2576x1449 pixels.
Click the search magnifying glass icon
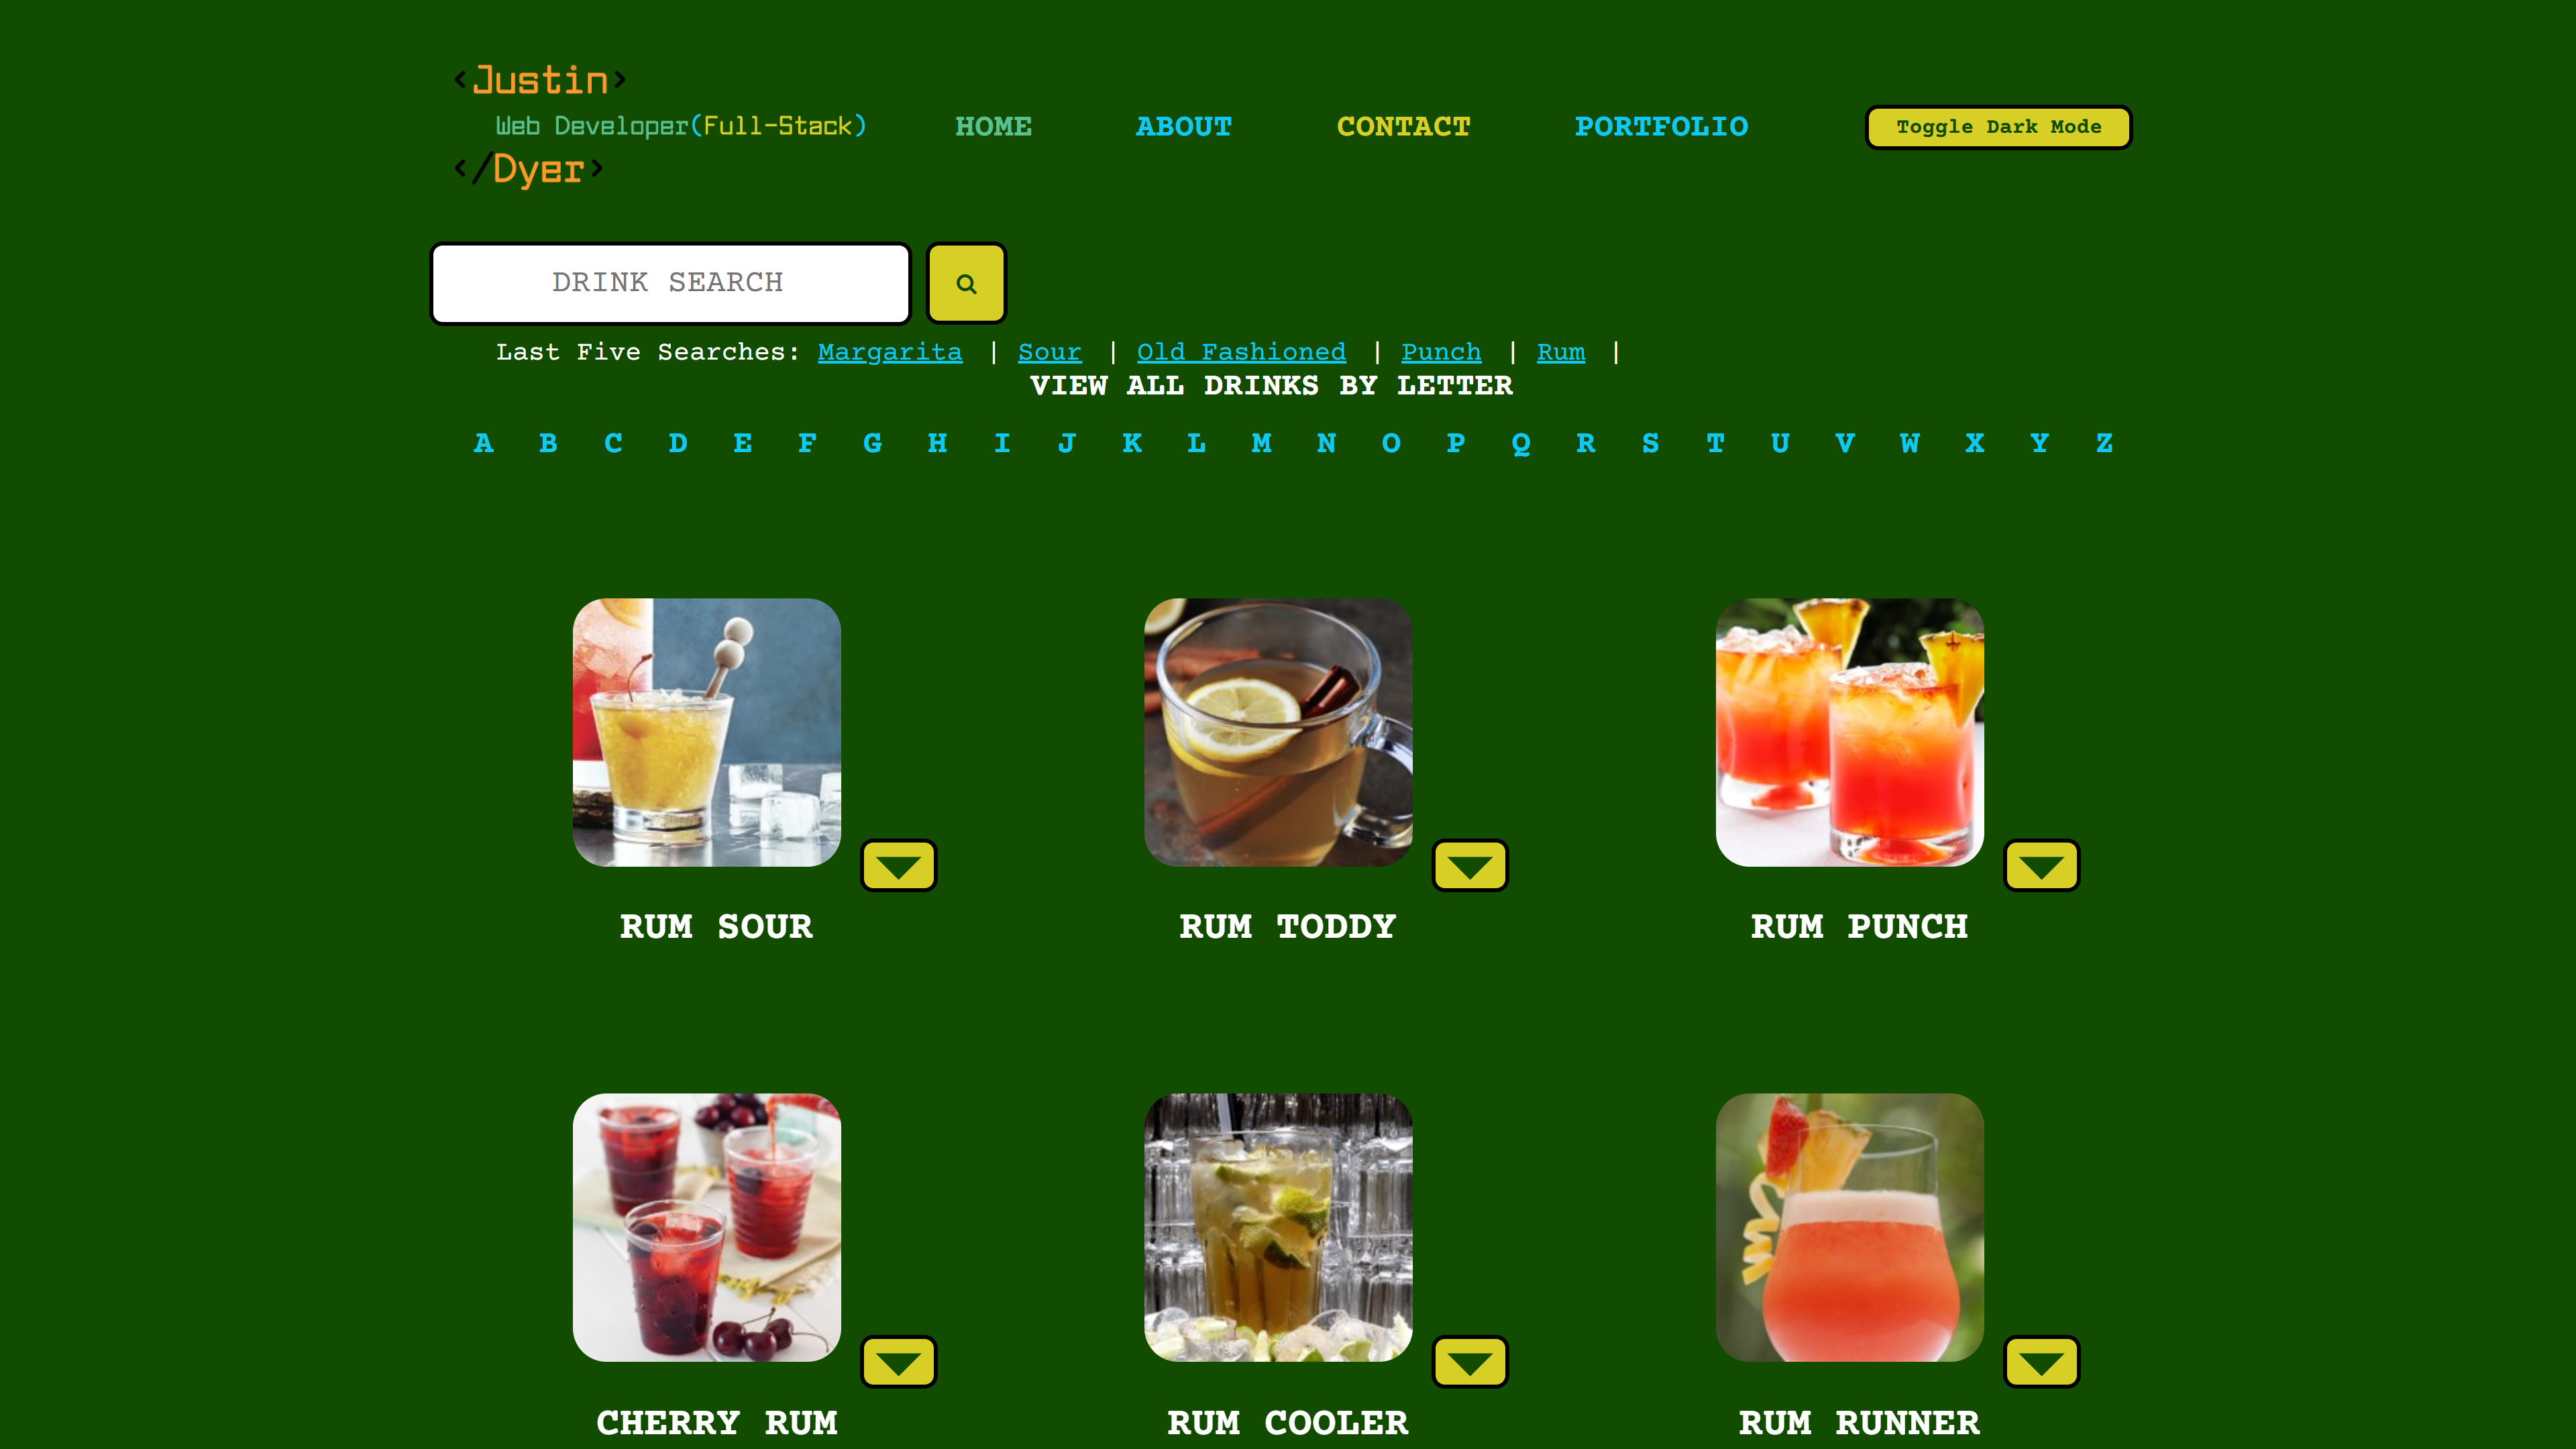click(968, 283)
